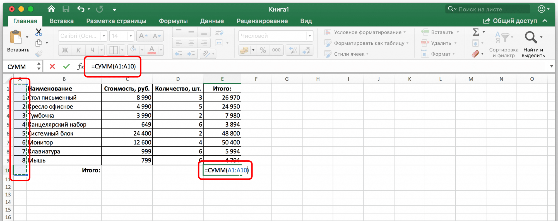Click the Clear eraser icon
Screen dimensions: 558x221
coord(476,54)
